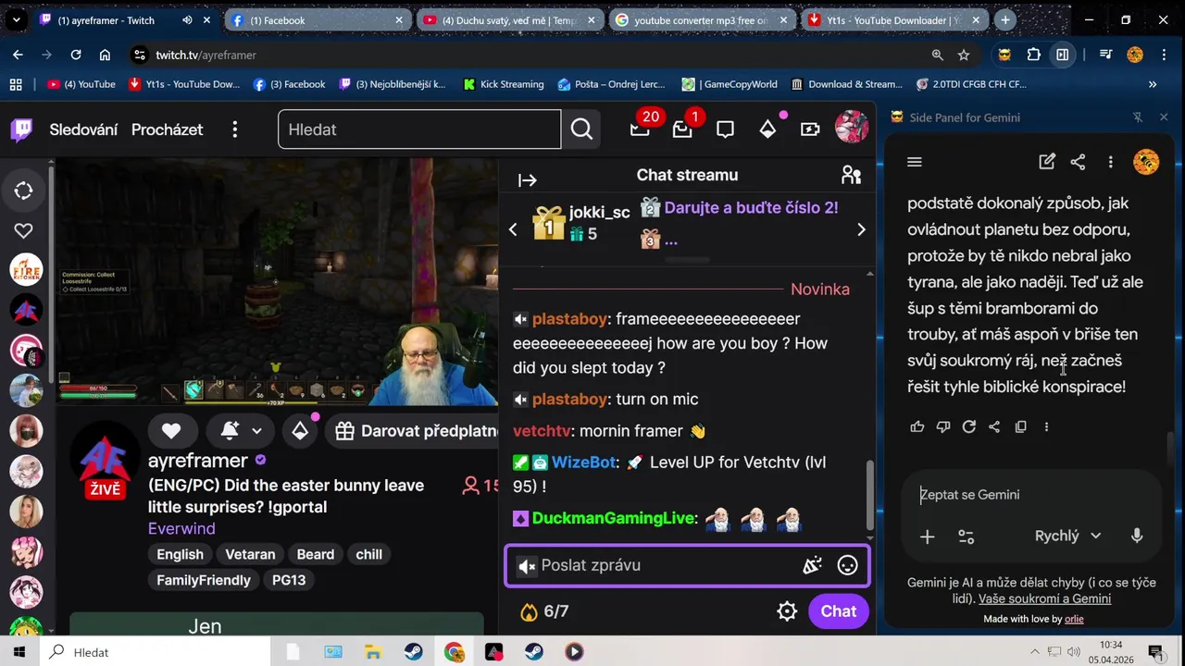This screenshot has width=1185, height=666.
Task: Open chat community users list icon
Action: point(851,175)
